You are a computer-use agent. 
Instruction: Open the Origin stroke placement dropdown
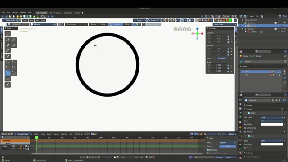(140, 20)
